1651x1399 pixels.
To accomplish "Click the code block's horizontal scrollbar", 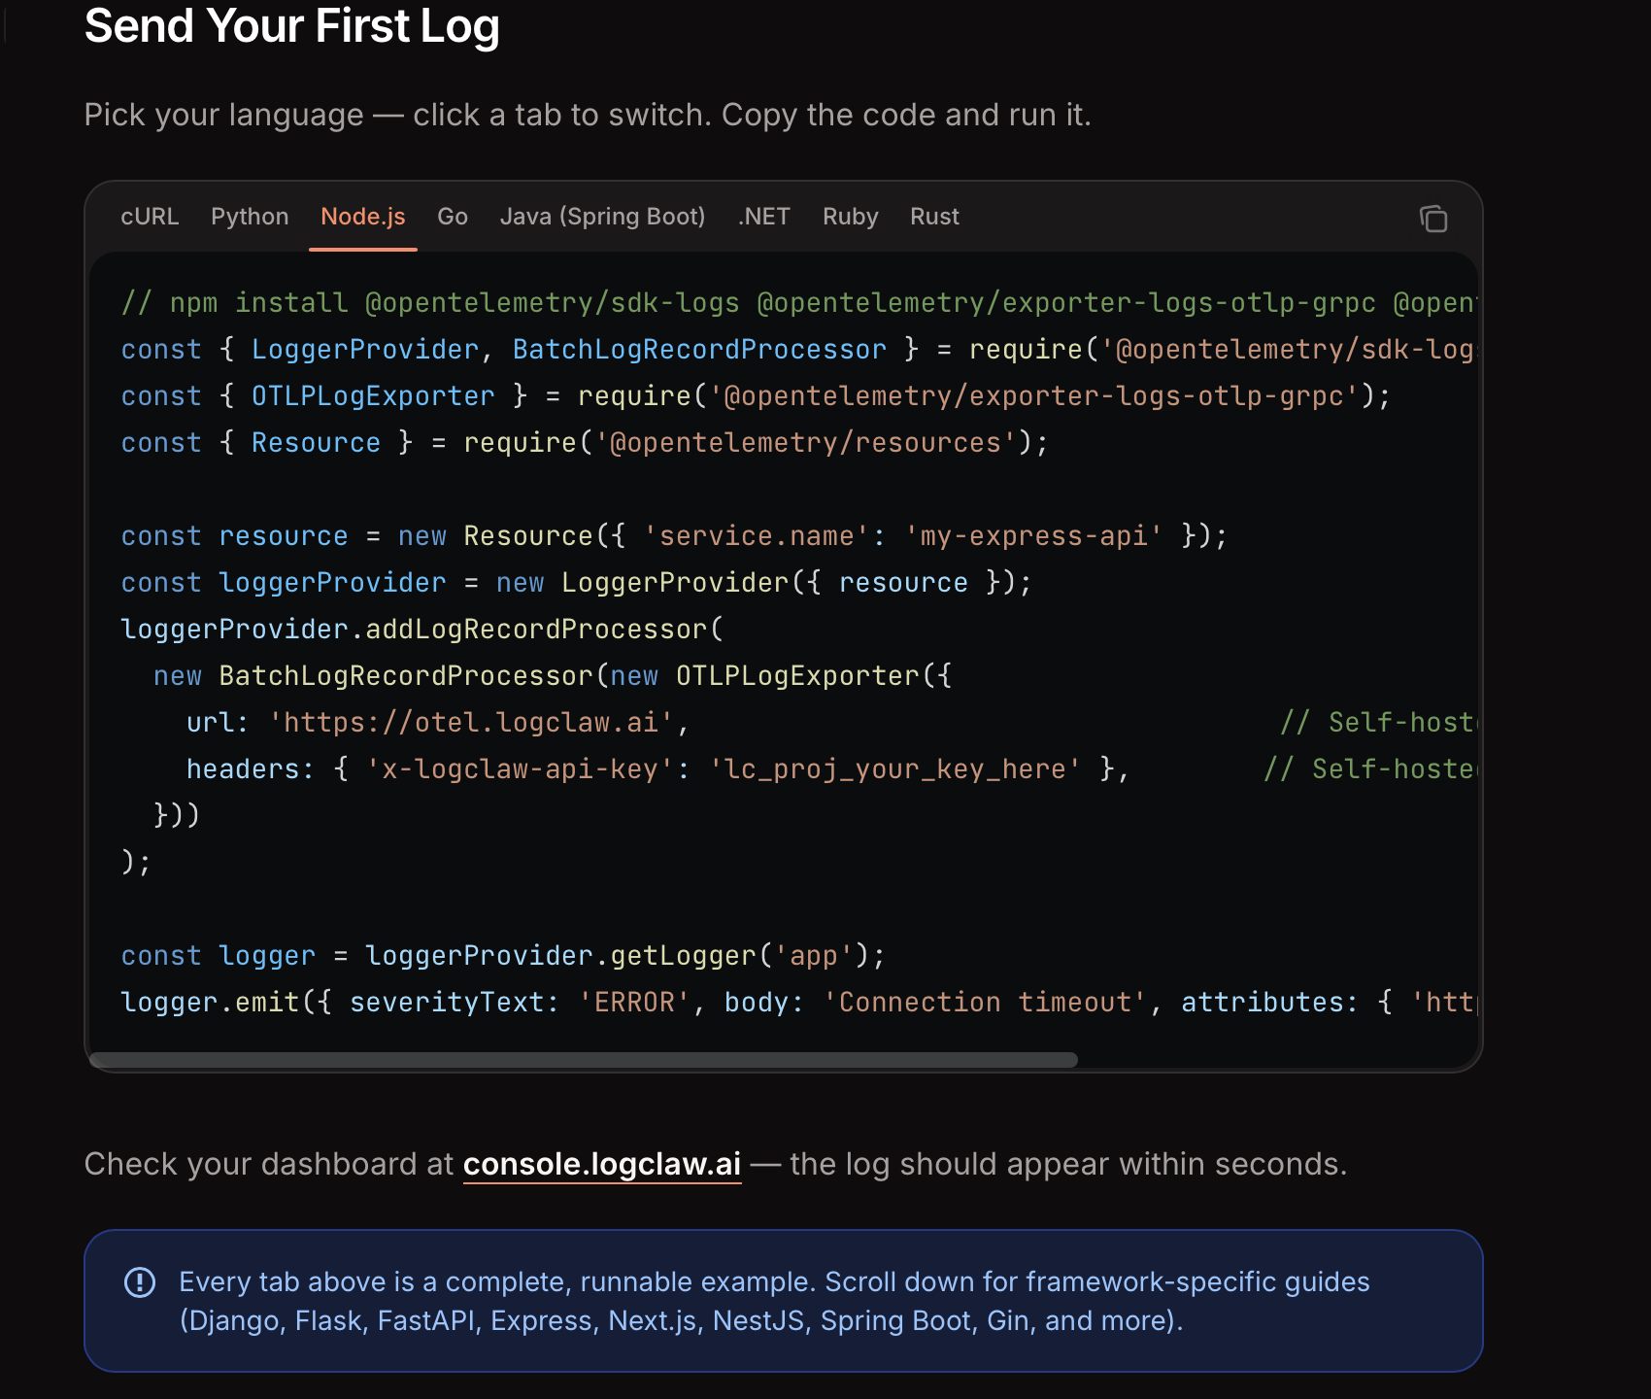I will [584, 1060].
